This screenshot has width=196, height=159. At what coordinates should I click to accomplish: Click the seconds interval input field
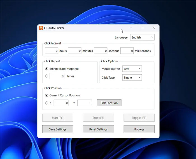pos(101,51)
